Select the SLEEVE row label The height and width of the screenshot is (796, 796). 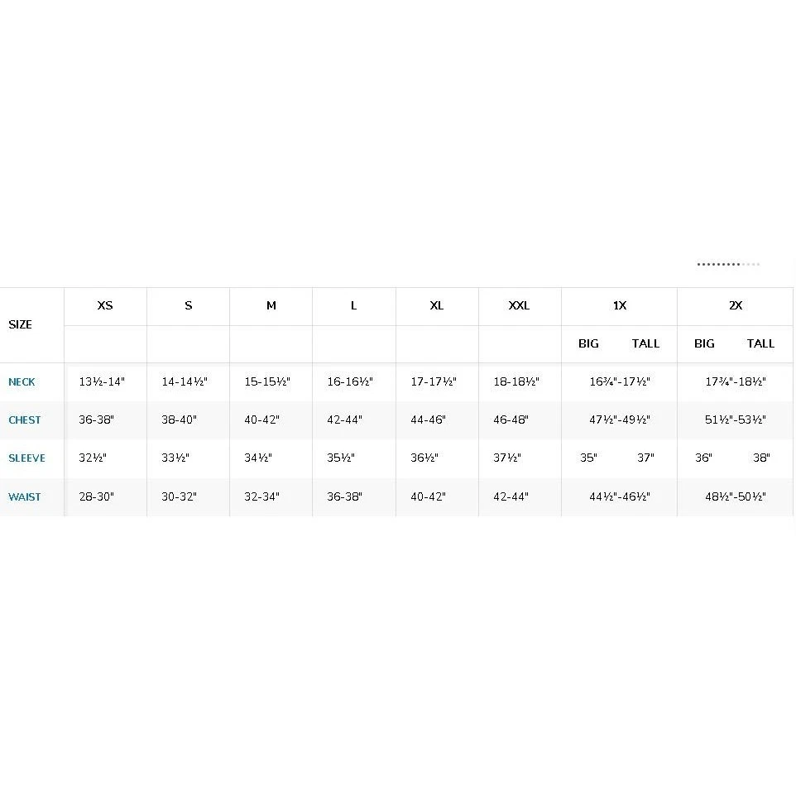click(26, 458)
